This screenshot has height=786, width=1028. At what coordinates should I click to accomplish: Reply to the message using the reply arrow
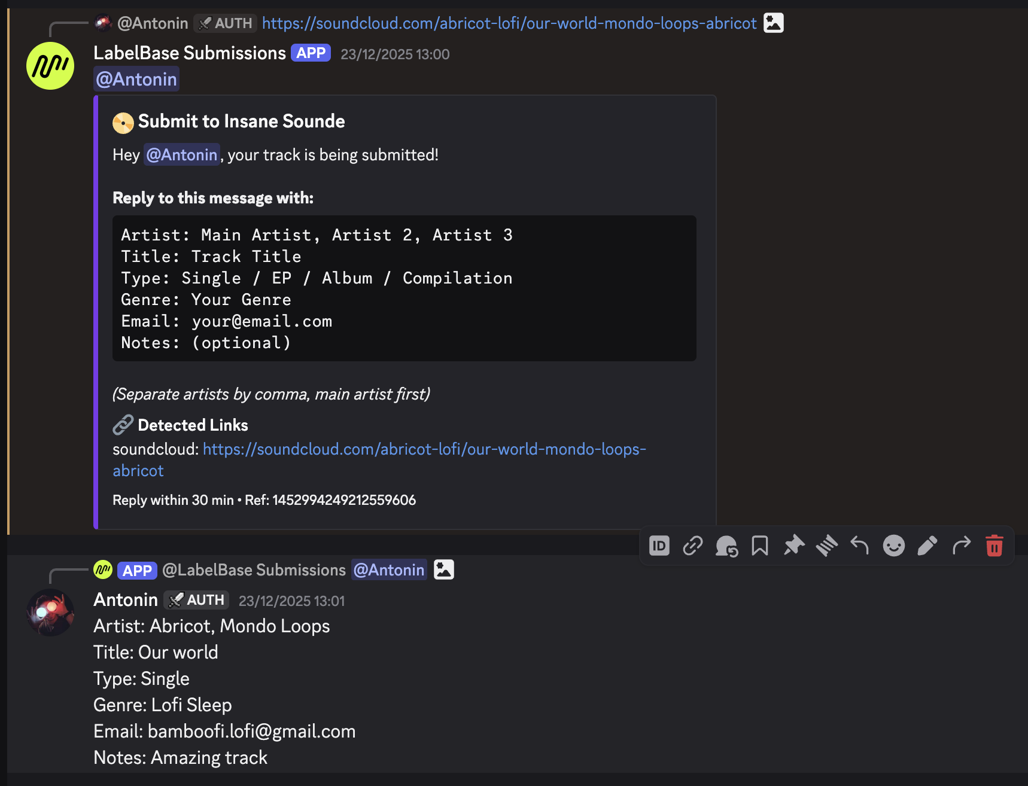coord(860,546)
